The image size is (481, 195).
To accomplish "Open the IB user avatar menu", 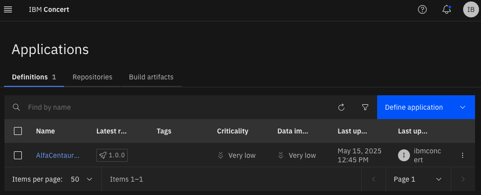I will click(471, 9).
